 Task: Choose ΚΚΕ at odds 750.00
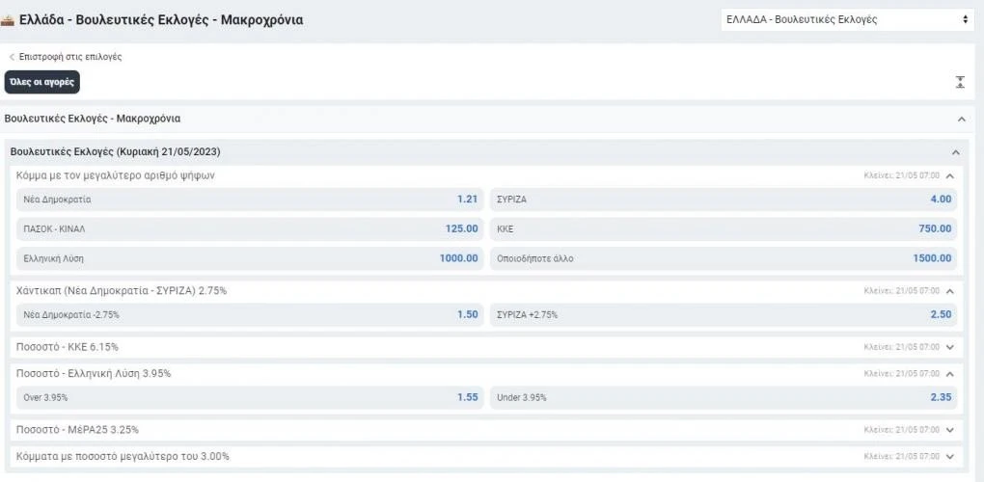(724, 228)
